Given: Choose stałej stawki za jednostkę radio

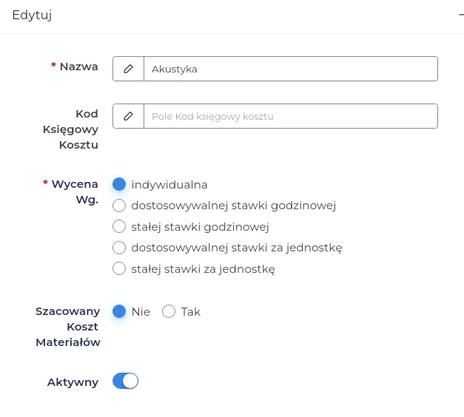Looking at the screenshot, I should coord(119,268).
